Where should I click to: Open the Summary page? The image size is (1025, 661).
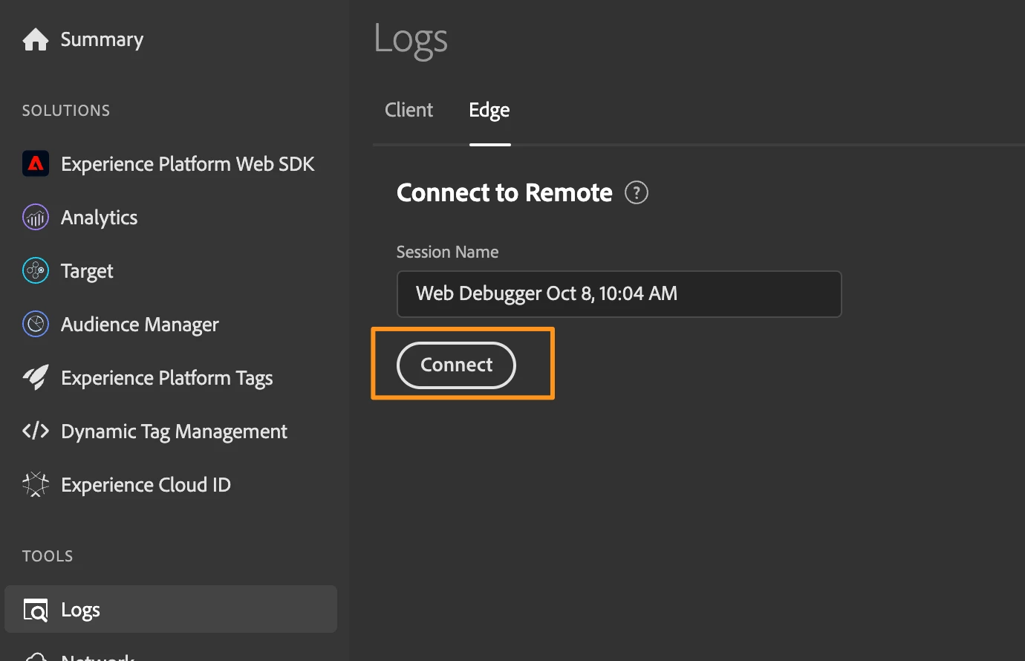(102, 39)
